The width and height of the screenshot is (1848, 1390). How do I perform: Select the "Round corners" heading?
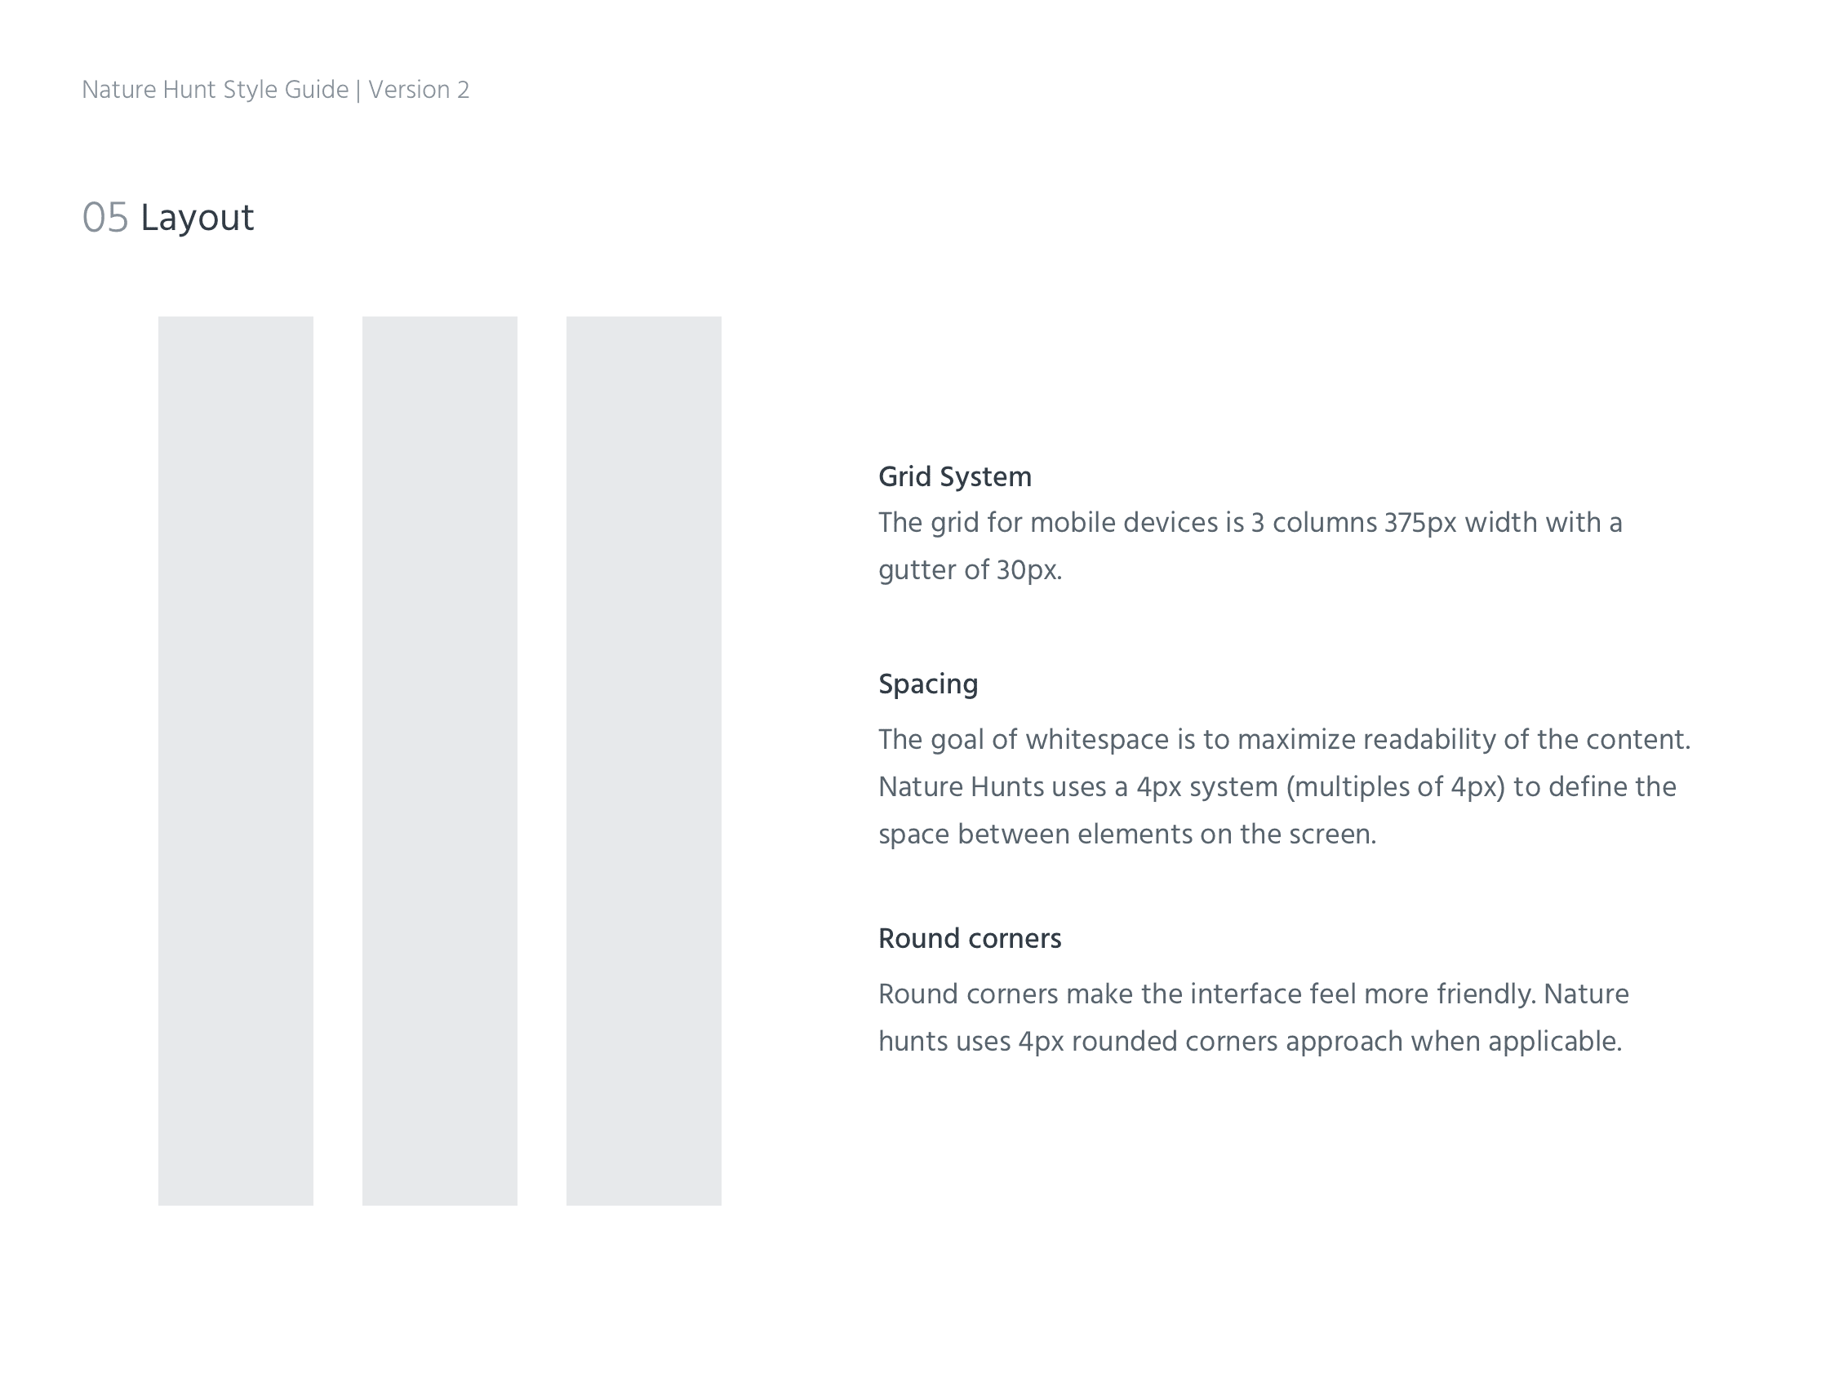(x=970, y=939)
